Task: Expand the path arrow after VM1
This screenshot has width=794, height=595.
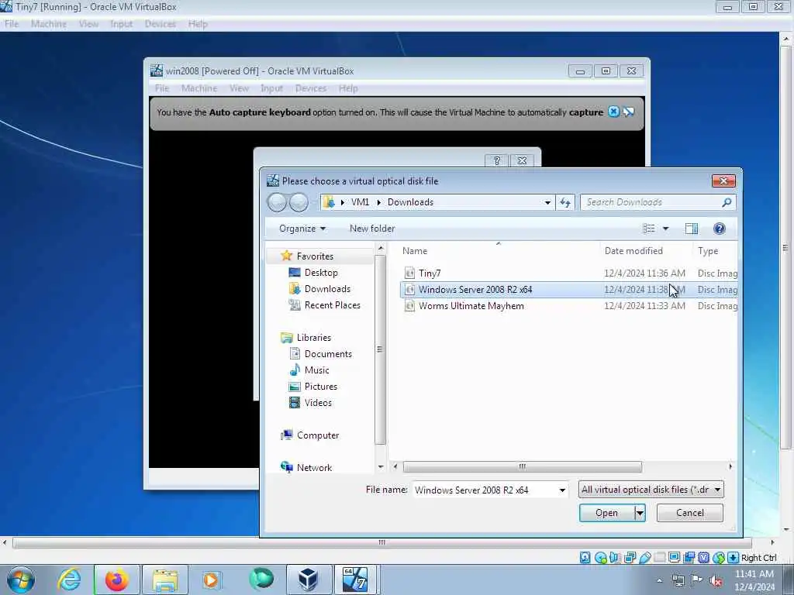Action: (378, 202)
